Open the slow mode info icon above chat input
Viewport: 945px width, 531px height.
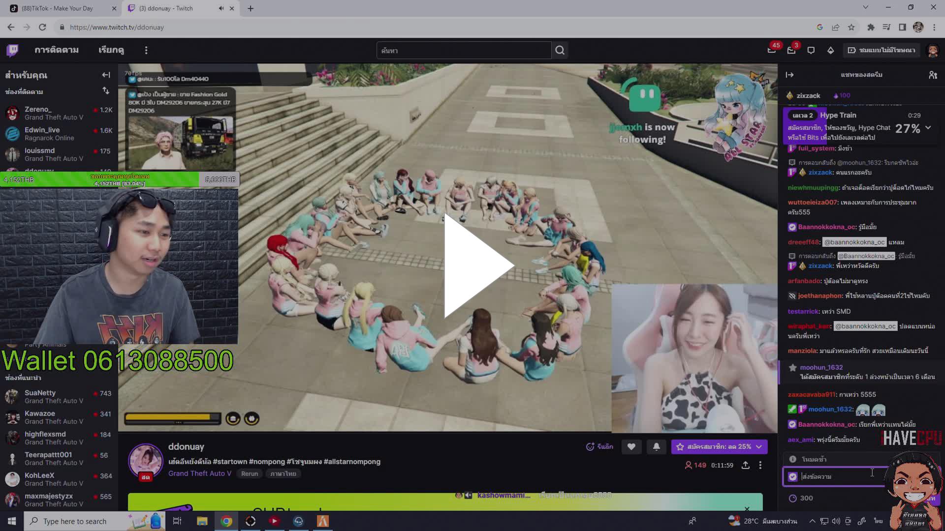[x=792, y=458]
